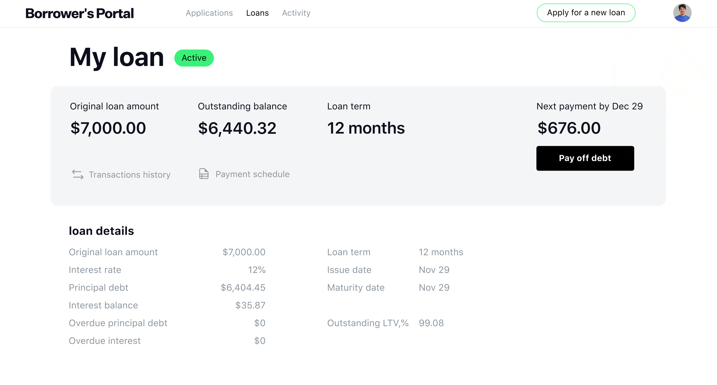717x385 pixels.
Task: Open the user profile avatar
Action: [x=682, y=13]
